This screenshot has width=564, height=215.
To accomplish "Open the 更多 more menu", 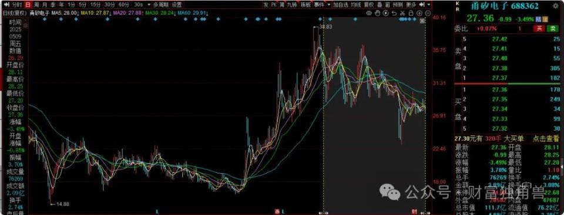I will [x=411, y=5].
